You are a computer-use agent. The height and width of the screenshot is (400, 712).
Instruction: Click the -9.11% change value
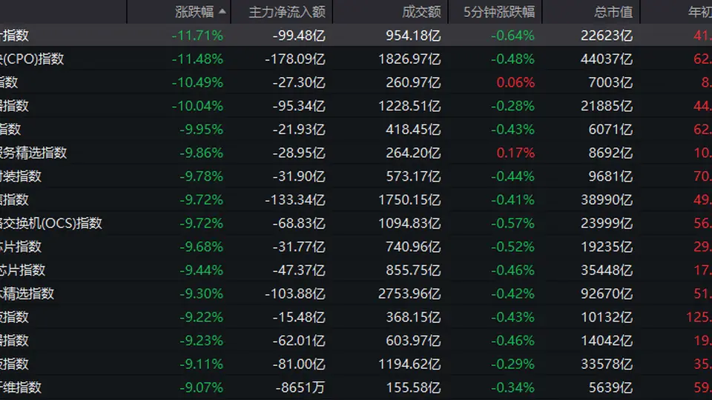click(201, 364)
